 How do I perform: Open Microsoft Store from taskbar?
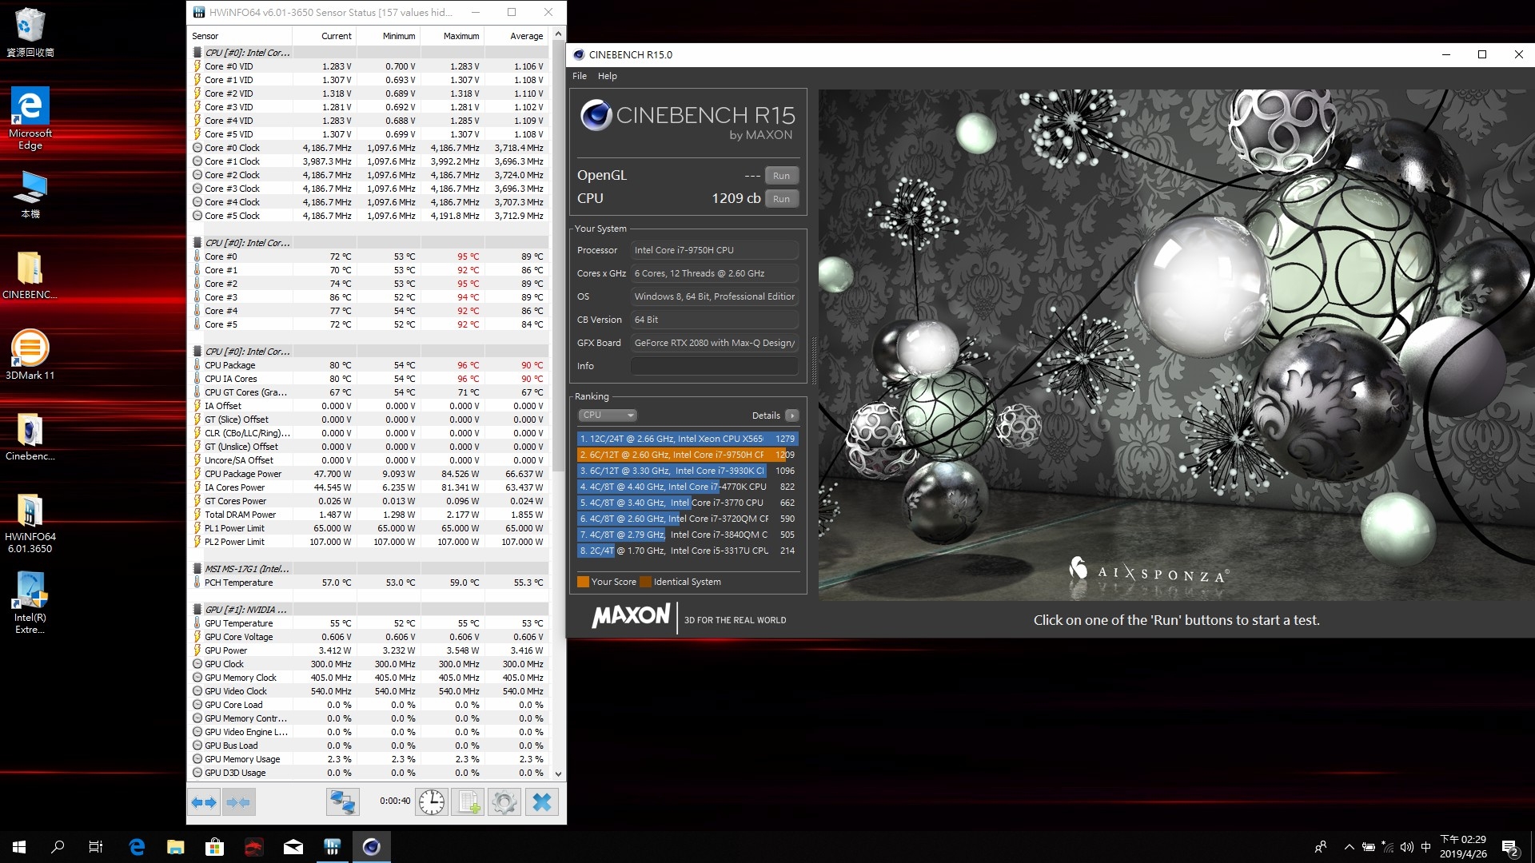[215, 847]
